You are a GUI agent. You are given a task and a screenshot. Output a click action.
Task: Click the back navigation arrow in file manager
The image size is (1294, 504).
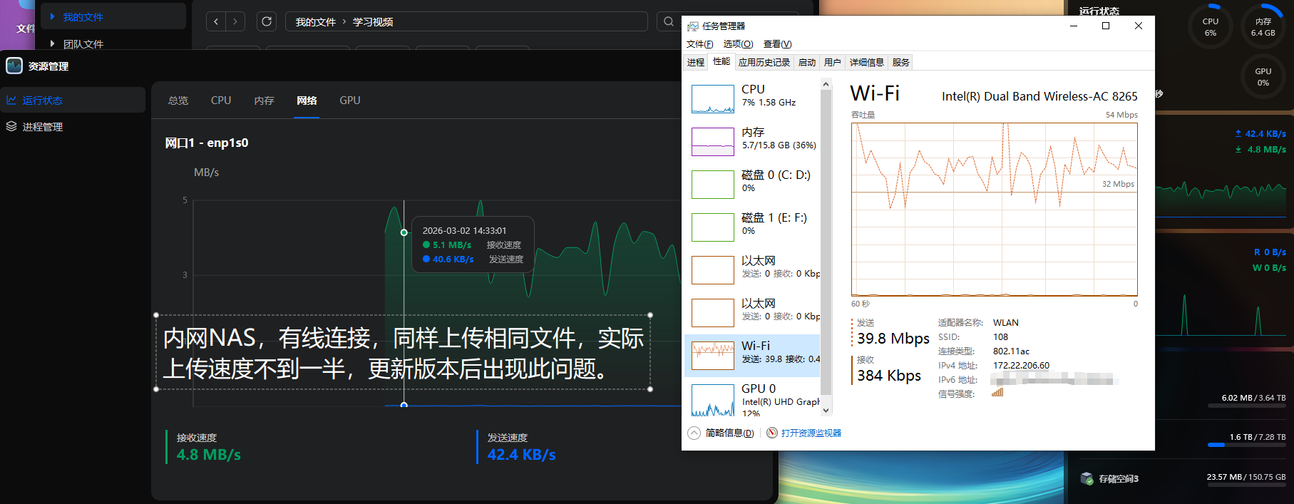click(217, 21)
